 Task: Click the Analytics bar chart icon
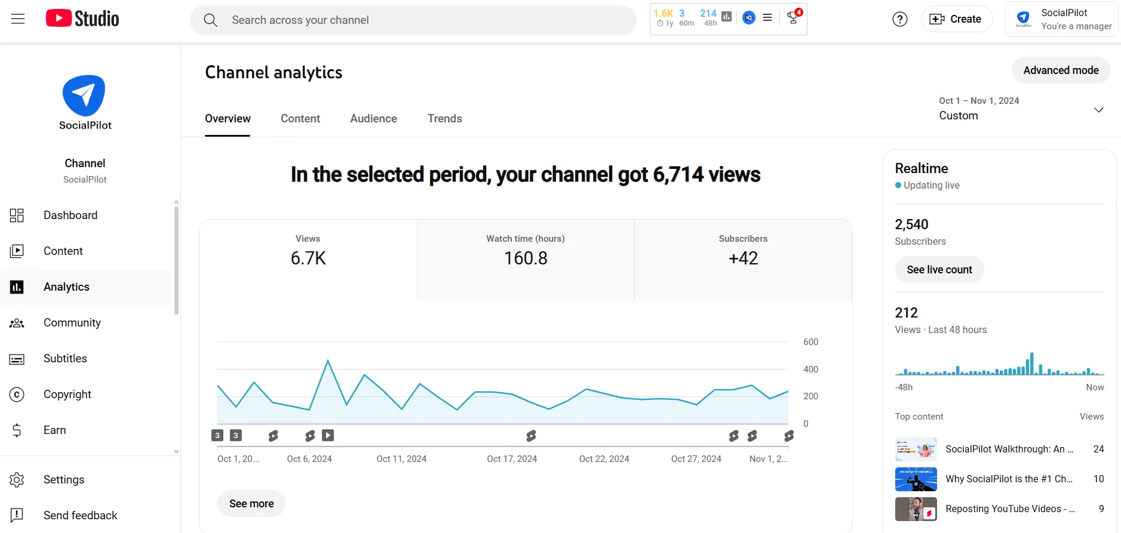[17, 287]
